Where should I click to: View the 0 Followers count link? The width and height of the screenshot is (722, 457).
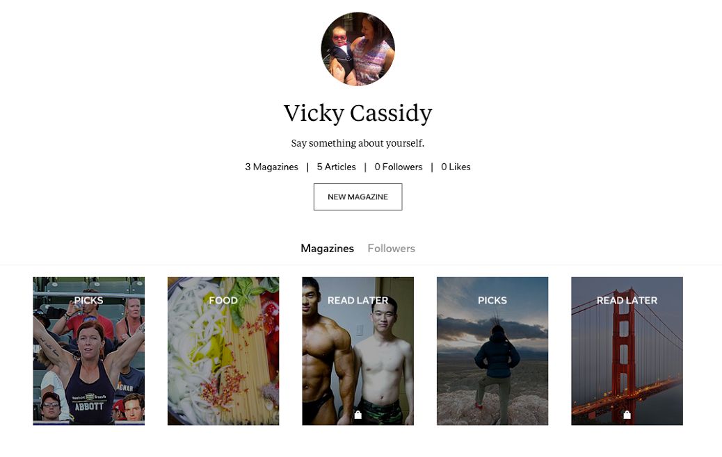[399, 167]
